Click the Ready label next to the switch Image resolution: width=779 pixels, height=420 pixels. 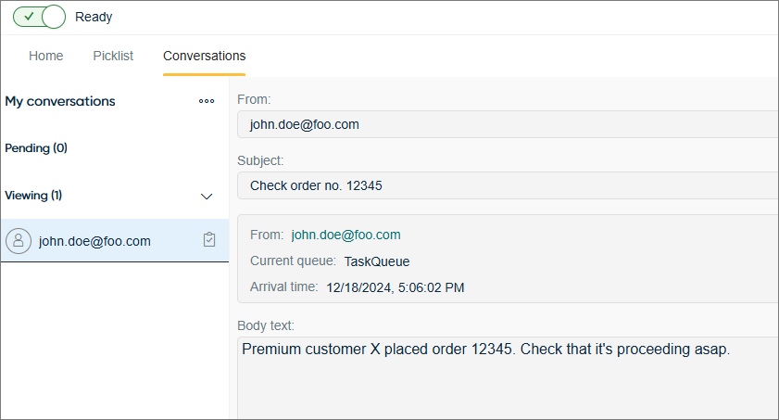pos(94,17)
